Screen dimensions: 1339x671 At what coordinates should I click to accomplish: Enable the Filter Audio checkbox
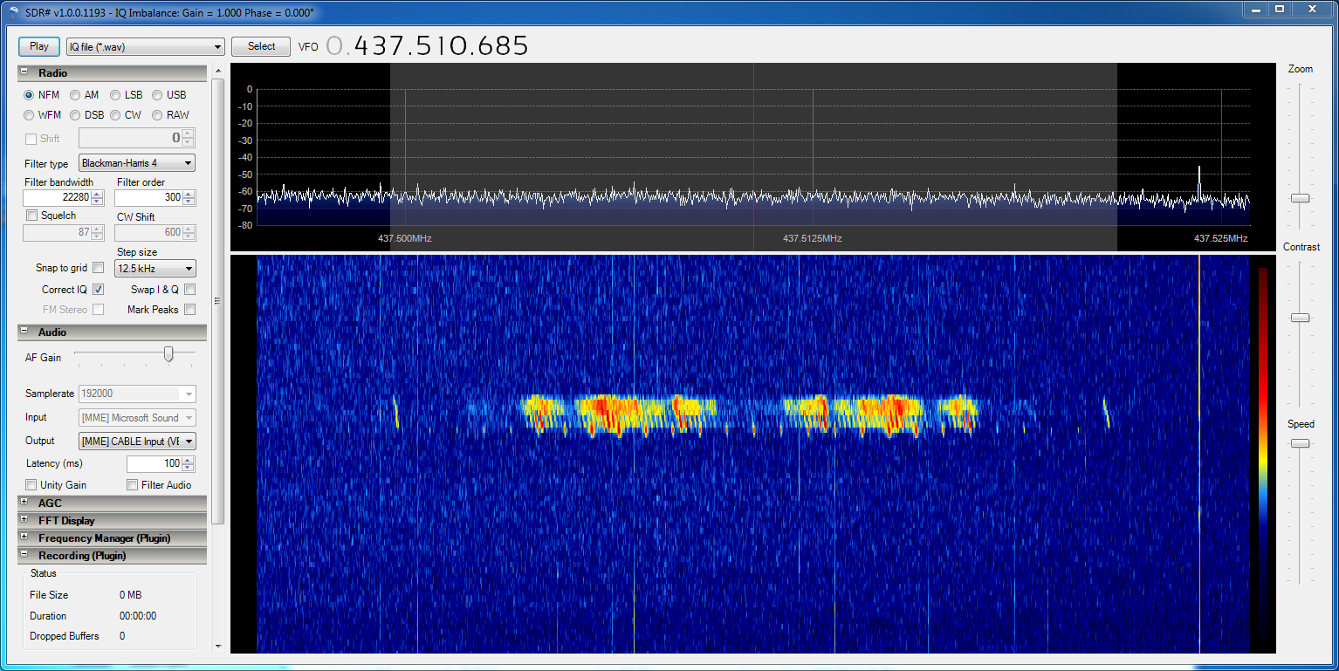click(x=132, y=485)
